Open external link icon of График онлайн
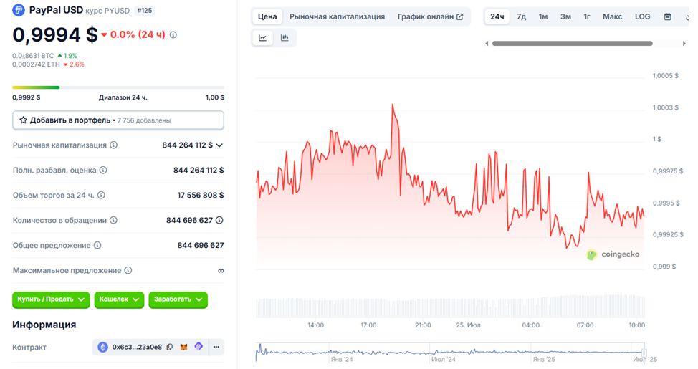 (460, 17)
